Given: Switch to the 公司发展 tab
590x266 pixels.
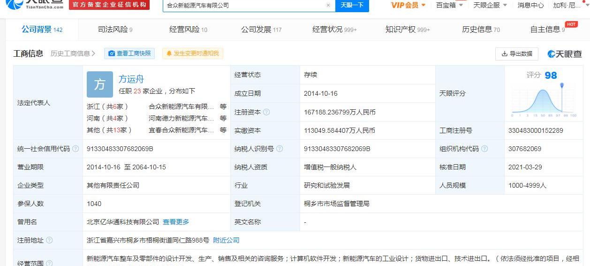Looking at the screenshot, I should [x=261, y=30].
